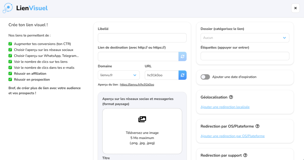This screenshot has height=160, width=304.
Task: Toggle Ajouter une date d'expiration switch
Action: pyautogui.click(x=205, y=77)
